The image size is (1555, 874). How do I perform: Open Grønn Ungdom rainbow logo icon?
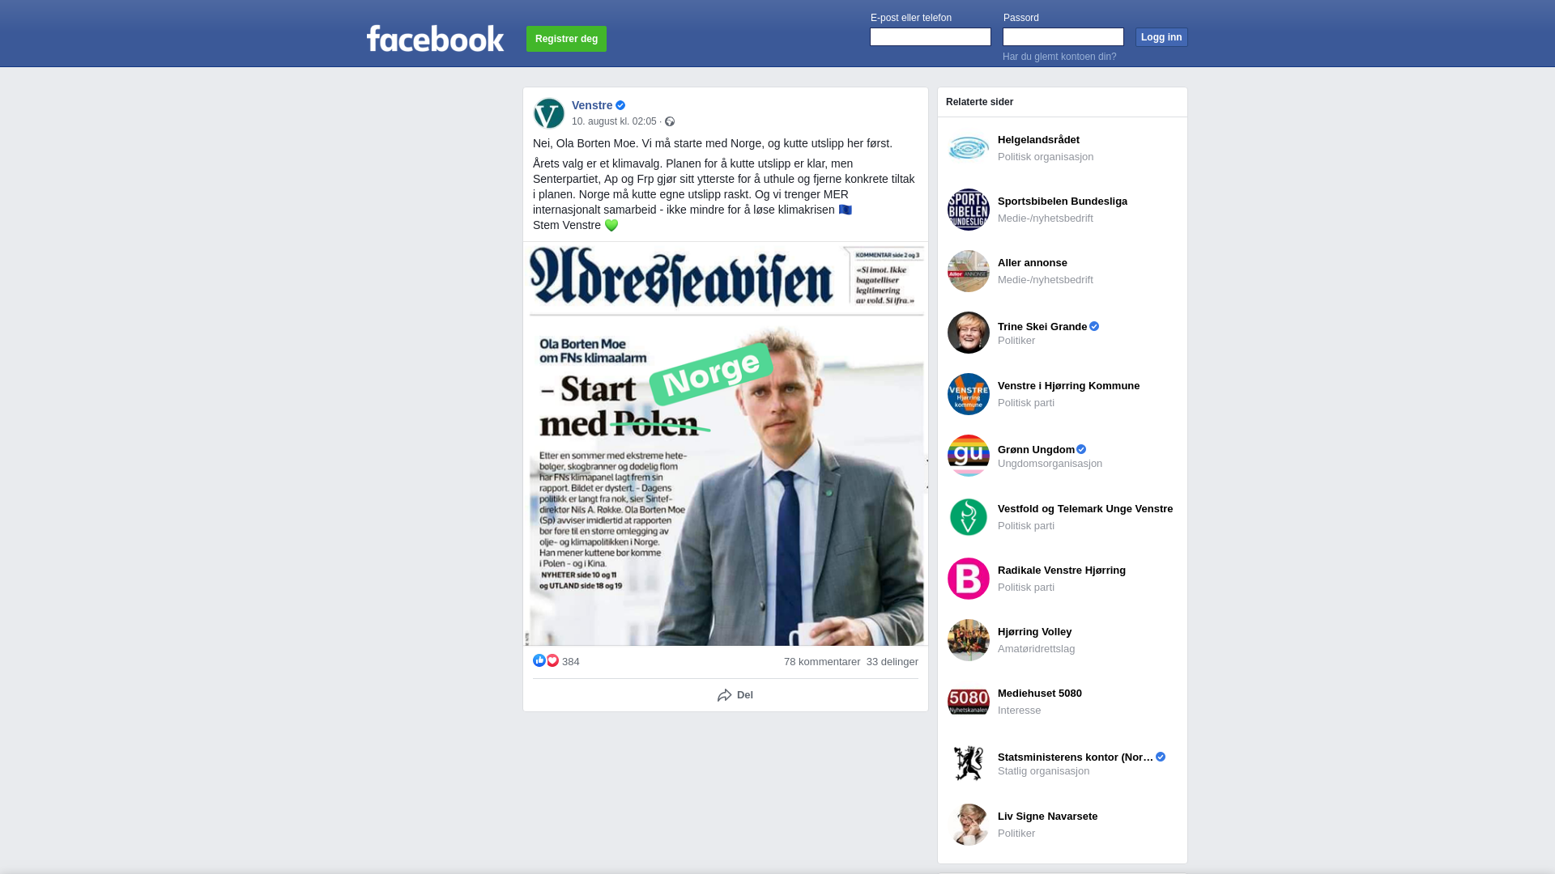[969, 456]
